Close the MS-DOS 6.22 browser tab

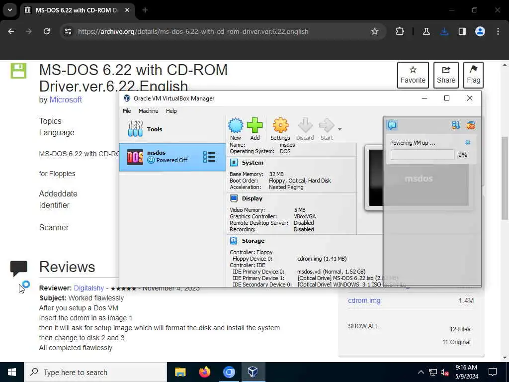[127, 10]
